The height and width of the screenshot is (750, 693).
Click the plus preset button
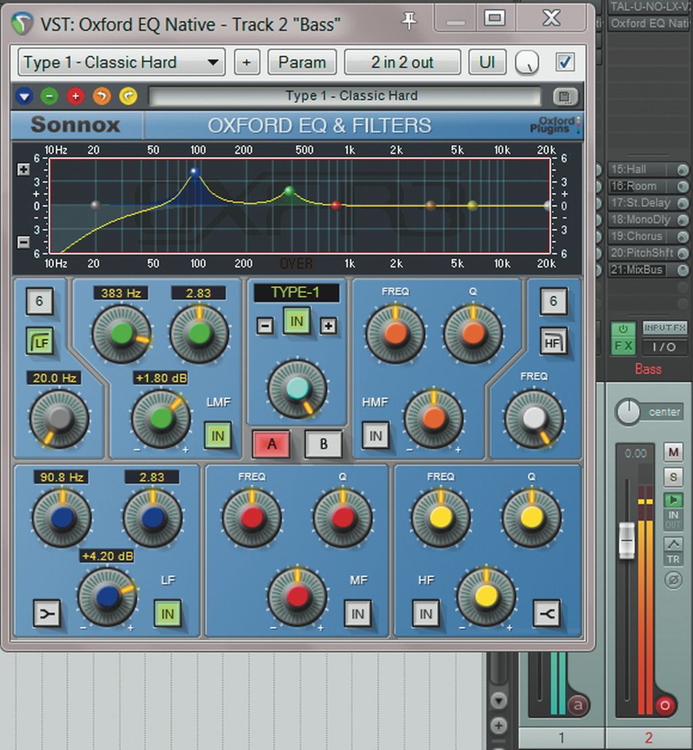(x=246, y=62)
